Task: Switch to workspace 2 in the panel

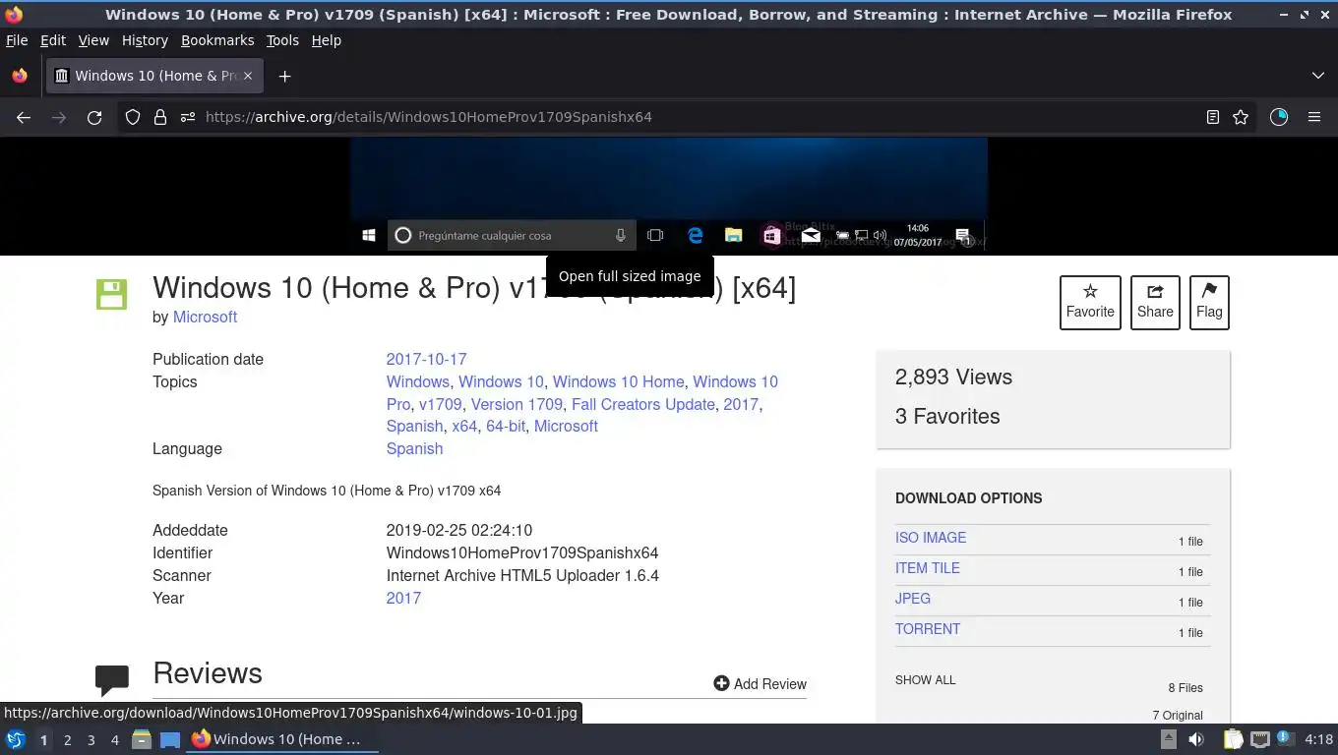Action: 67,740
